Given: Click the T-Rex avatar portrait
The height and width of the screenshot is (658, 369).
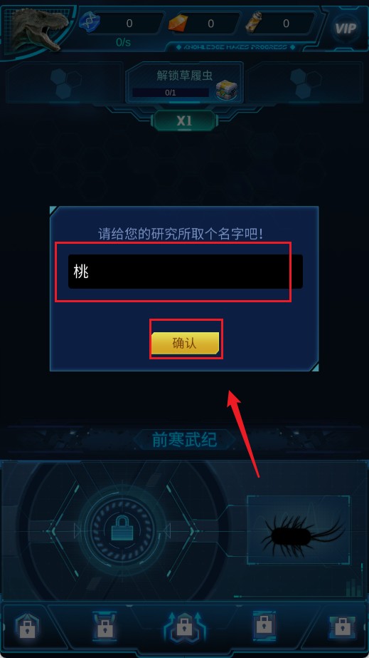Looking at the screenshot, I should 40,29.
